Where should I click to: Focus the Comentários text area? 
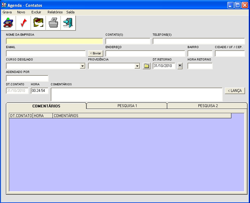pos(137,94)
